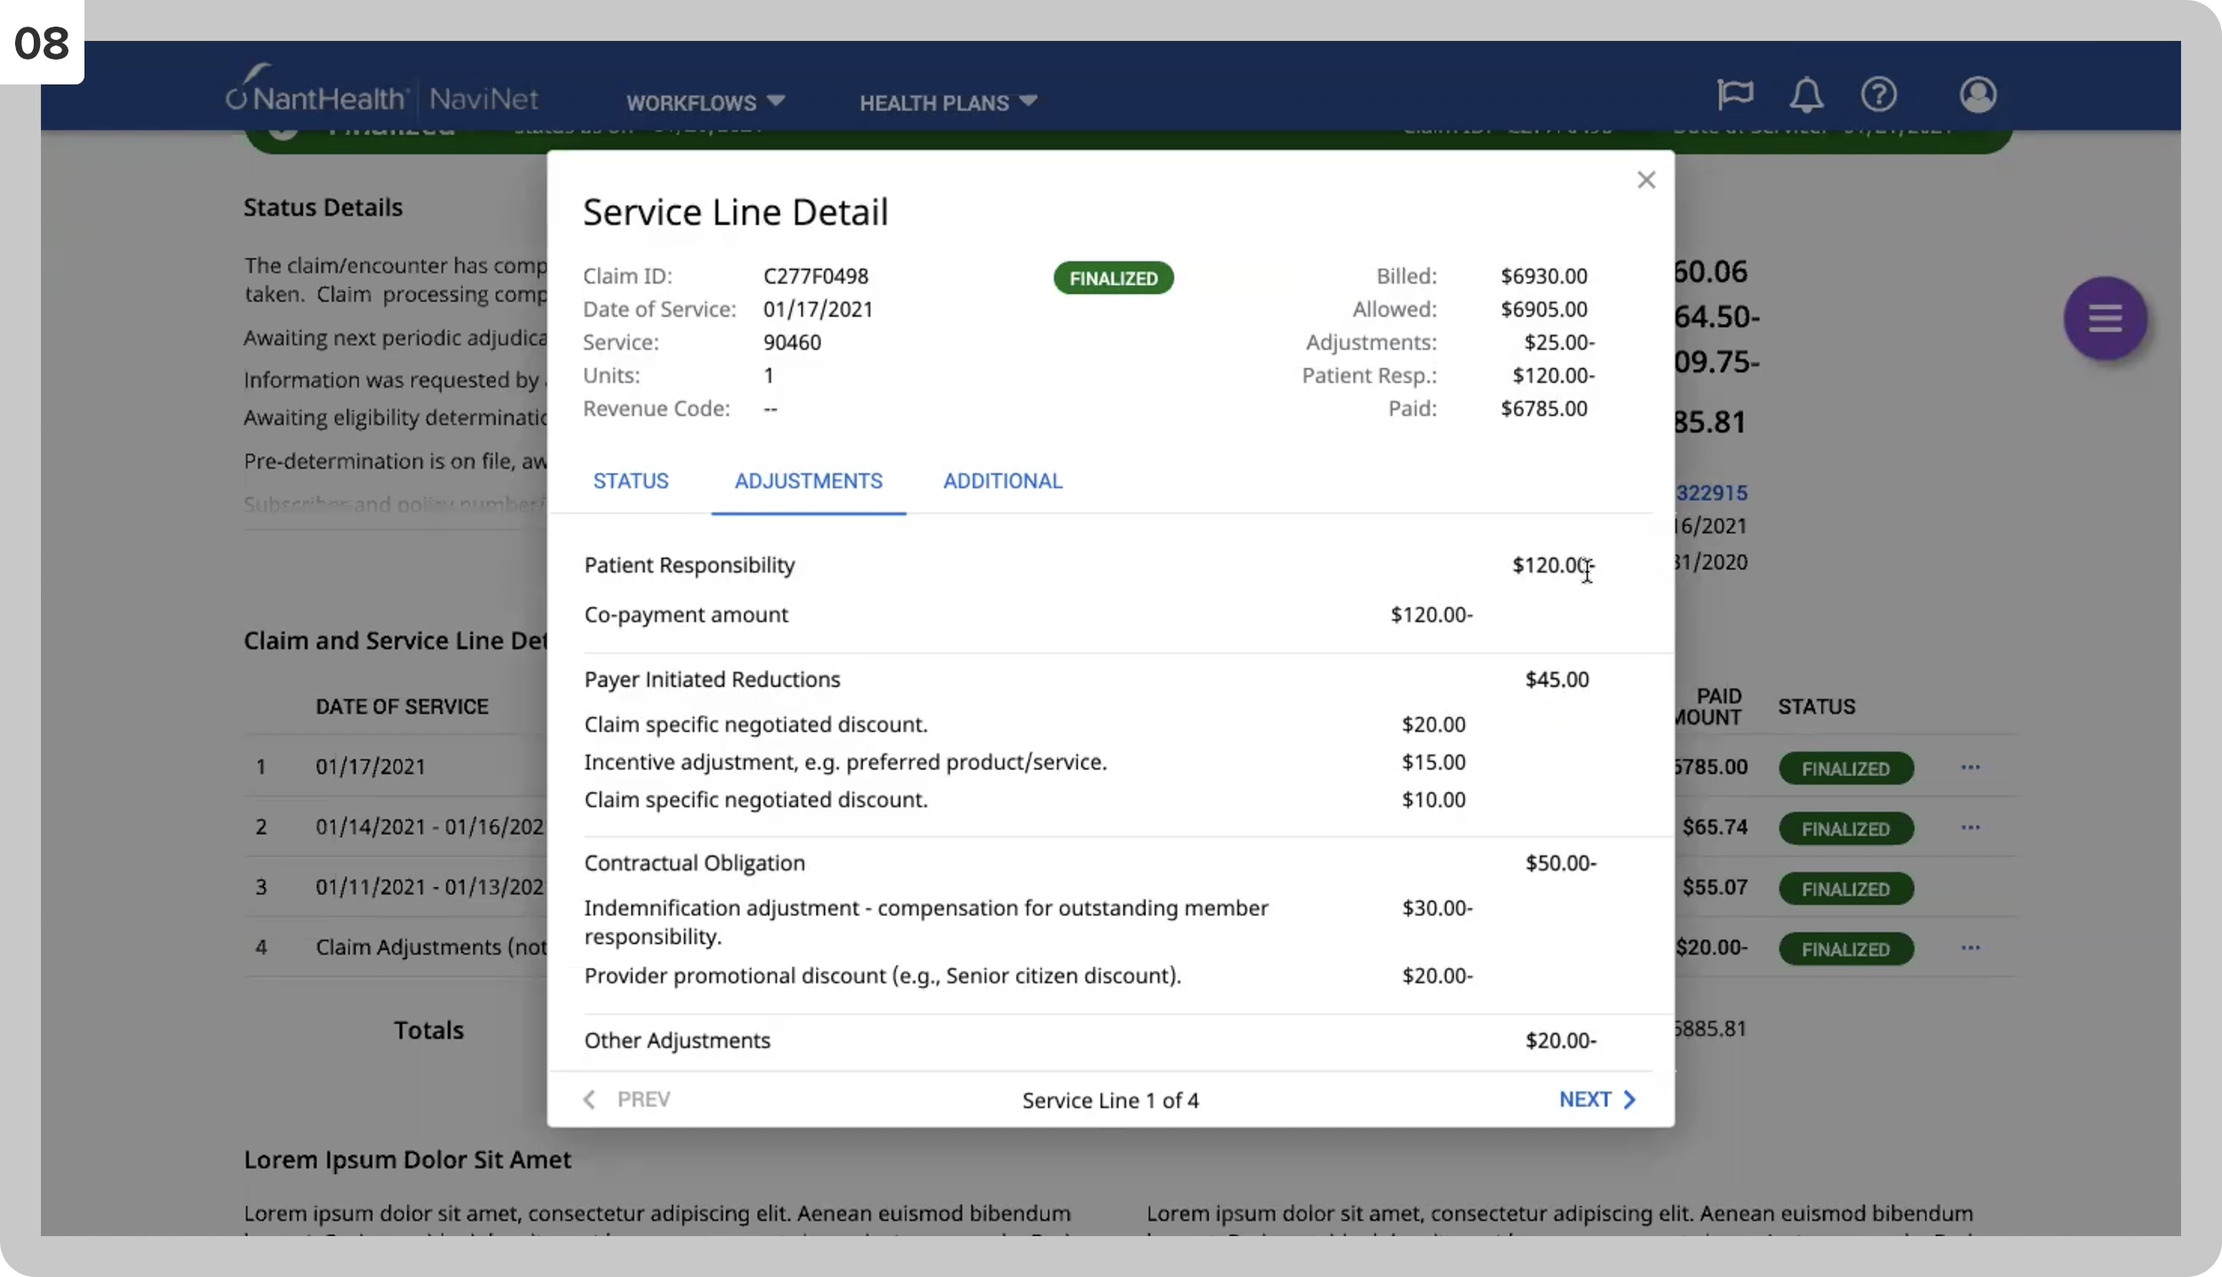Click the Other Adjustments heading

tap(676, 1041)
